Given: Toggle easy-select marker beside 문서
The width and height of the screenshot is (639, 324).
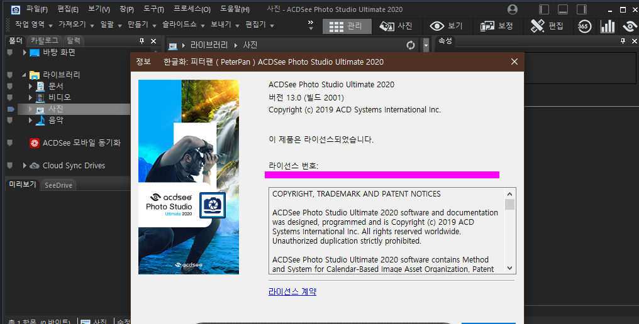Looking at the screenshot, I should point(10,86).
